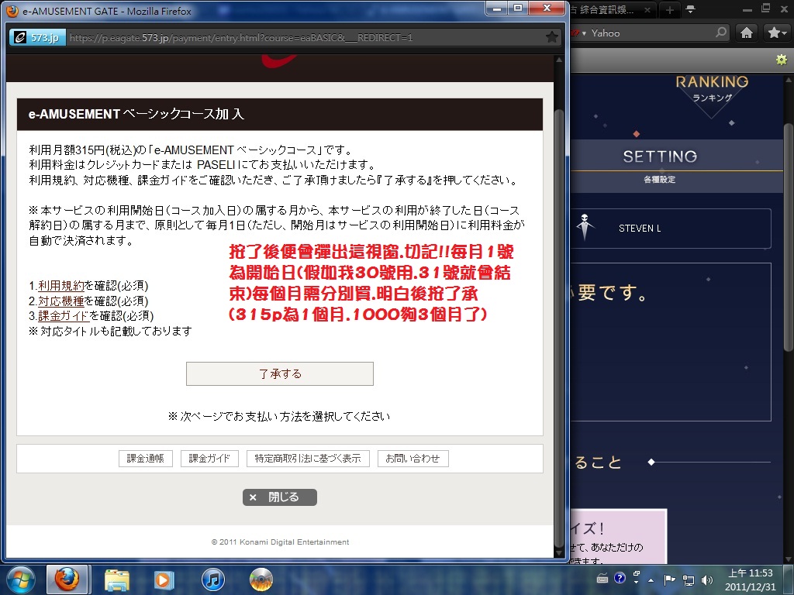Click the お問い合わせ contact button

413,459
